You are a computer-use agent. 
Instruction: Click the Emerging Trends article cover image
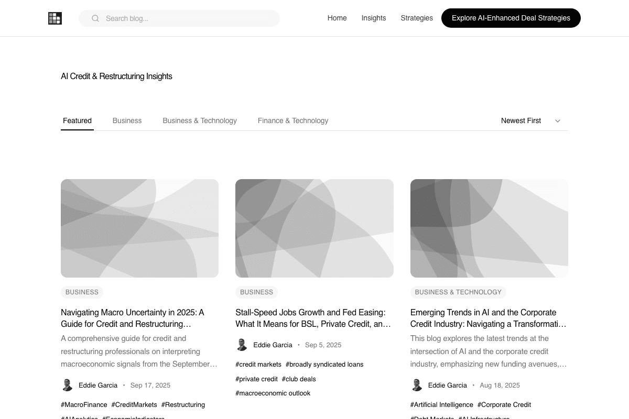[489, 228]
